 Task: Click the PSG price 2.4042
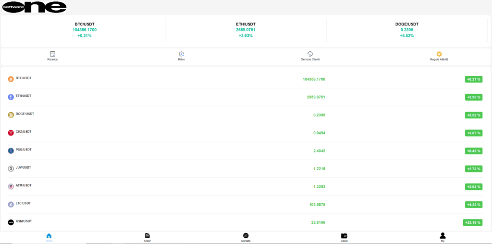tap(319, 151)
